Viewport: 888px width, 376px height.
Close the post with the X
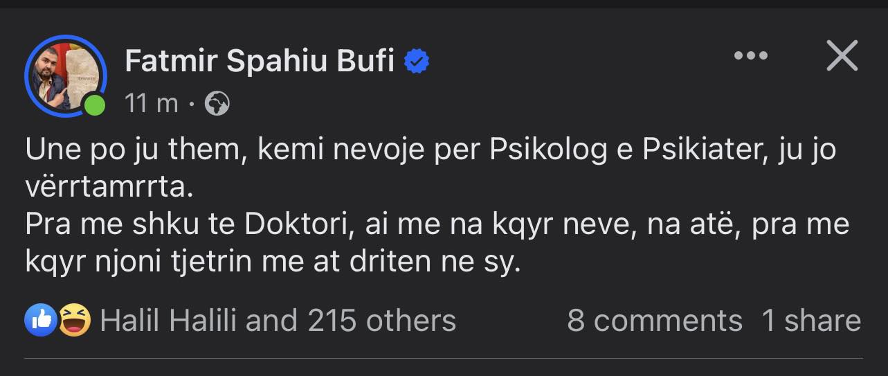[842, 55]
